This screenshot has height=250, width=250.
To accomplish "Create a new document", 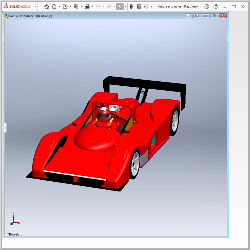I will tap(54, 7).
